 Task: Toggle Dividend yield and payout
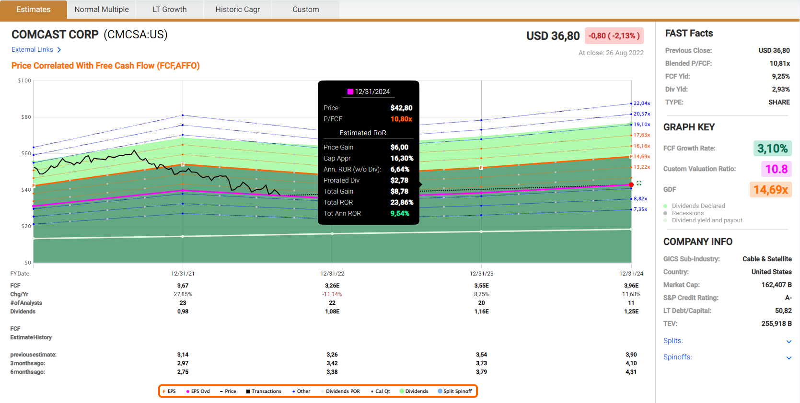click(707, 220)
